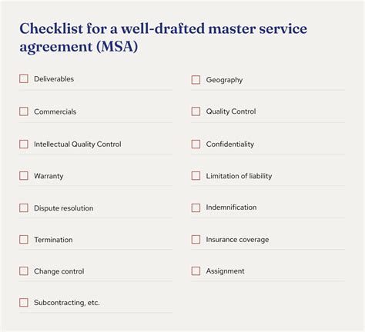
Task: Mark the Quality Control checkbox
Action: (x=196, y=111)
